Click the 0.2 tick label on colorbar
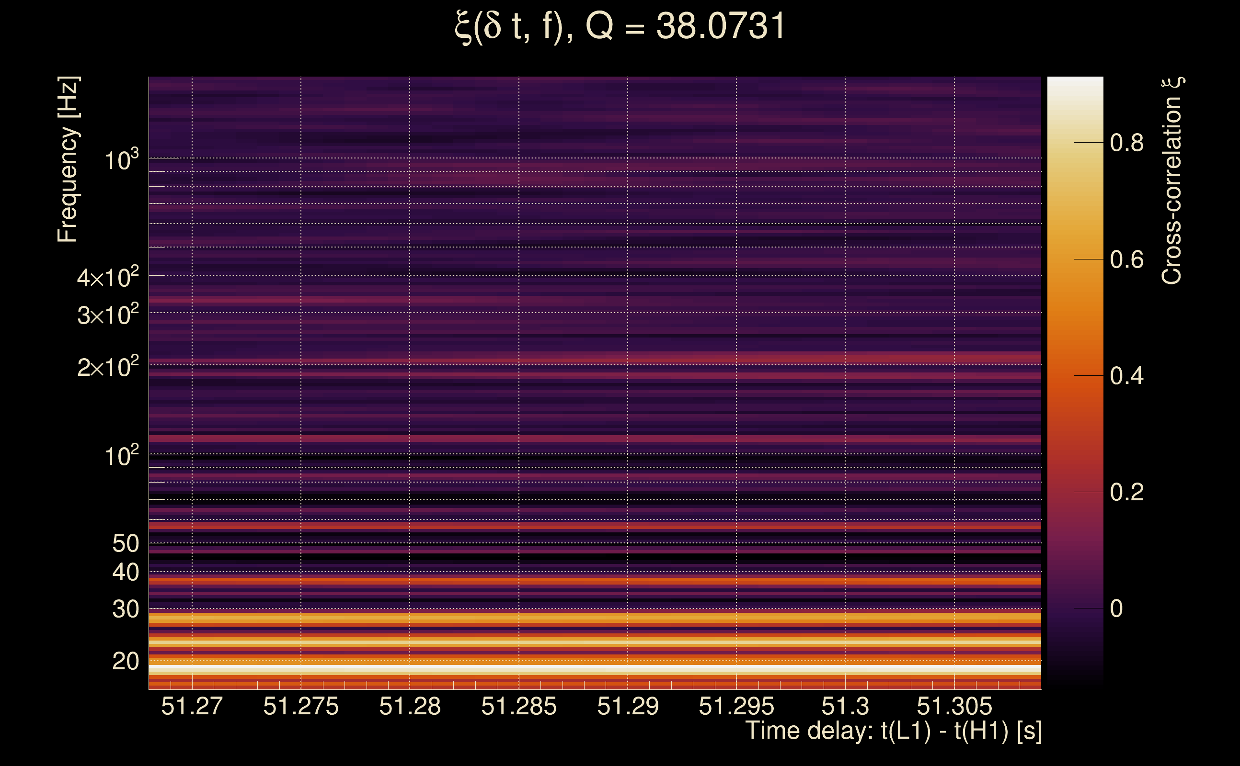 (1126, 492)
